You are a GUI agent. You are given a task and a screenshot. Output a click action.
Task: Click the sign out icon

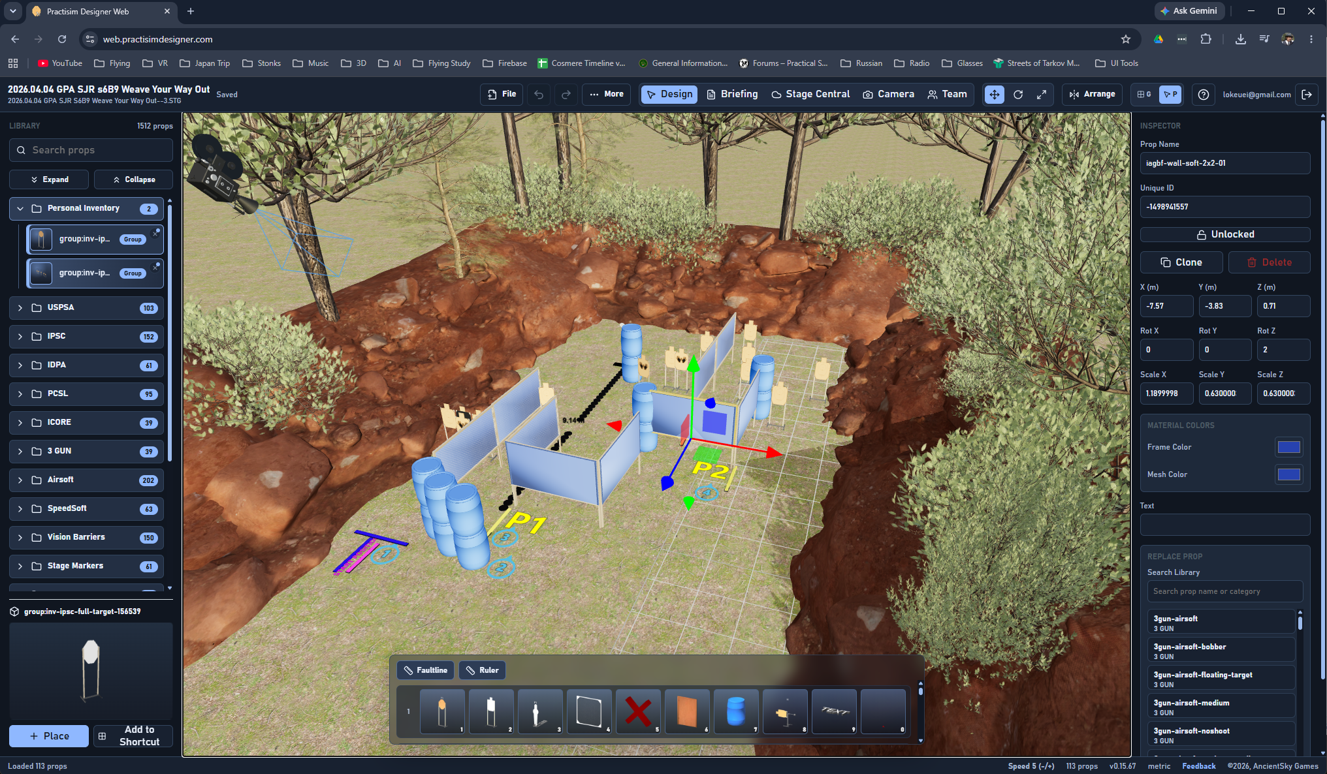1307,95
